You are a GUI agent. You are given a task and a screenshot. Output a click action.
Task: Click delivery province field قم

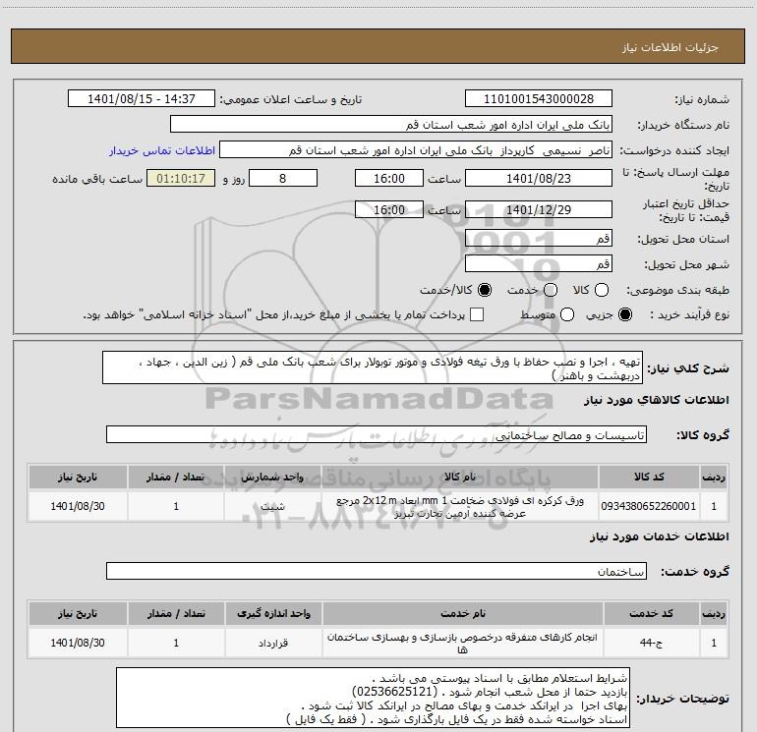pos(539,238)
